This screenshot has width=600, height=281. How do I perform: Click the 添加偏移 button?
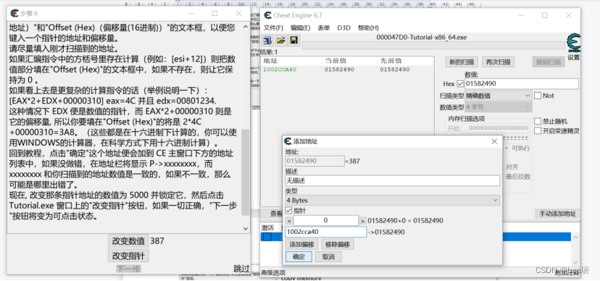302,244
